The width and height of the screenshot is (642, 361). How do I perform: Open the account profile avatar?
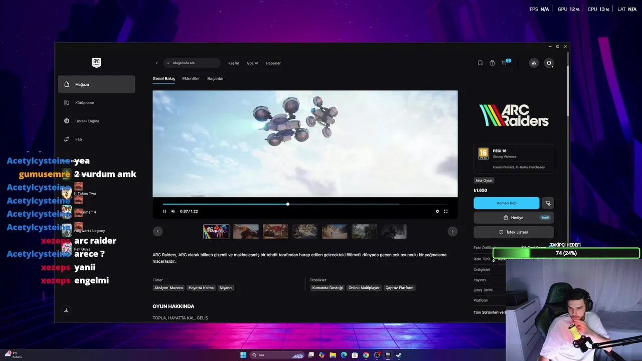click(x=549, y=63)
